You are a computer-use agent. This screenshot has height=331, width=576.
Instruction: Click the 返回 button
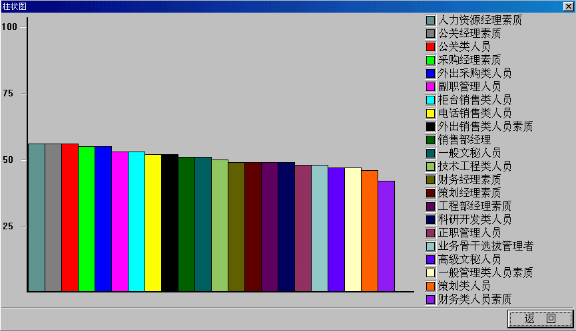(540, 318)
